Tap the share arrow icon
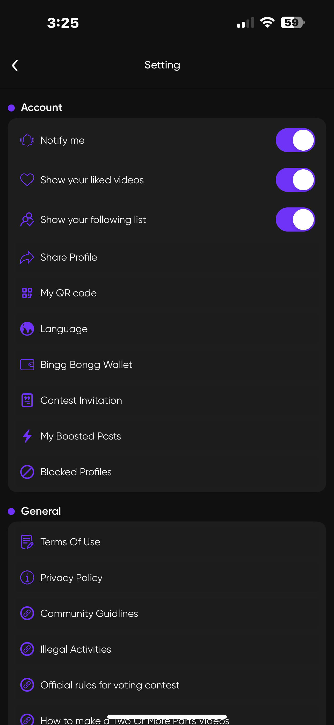Screen dimensions: 334x725 [27, 257]
